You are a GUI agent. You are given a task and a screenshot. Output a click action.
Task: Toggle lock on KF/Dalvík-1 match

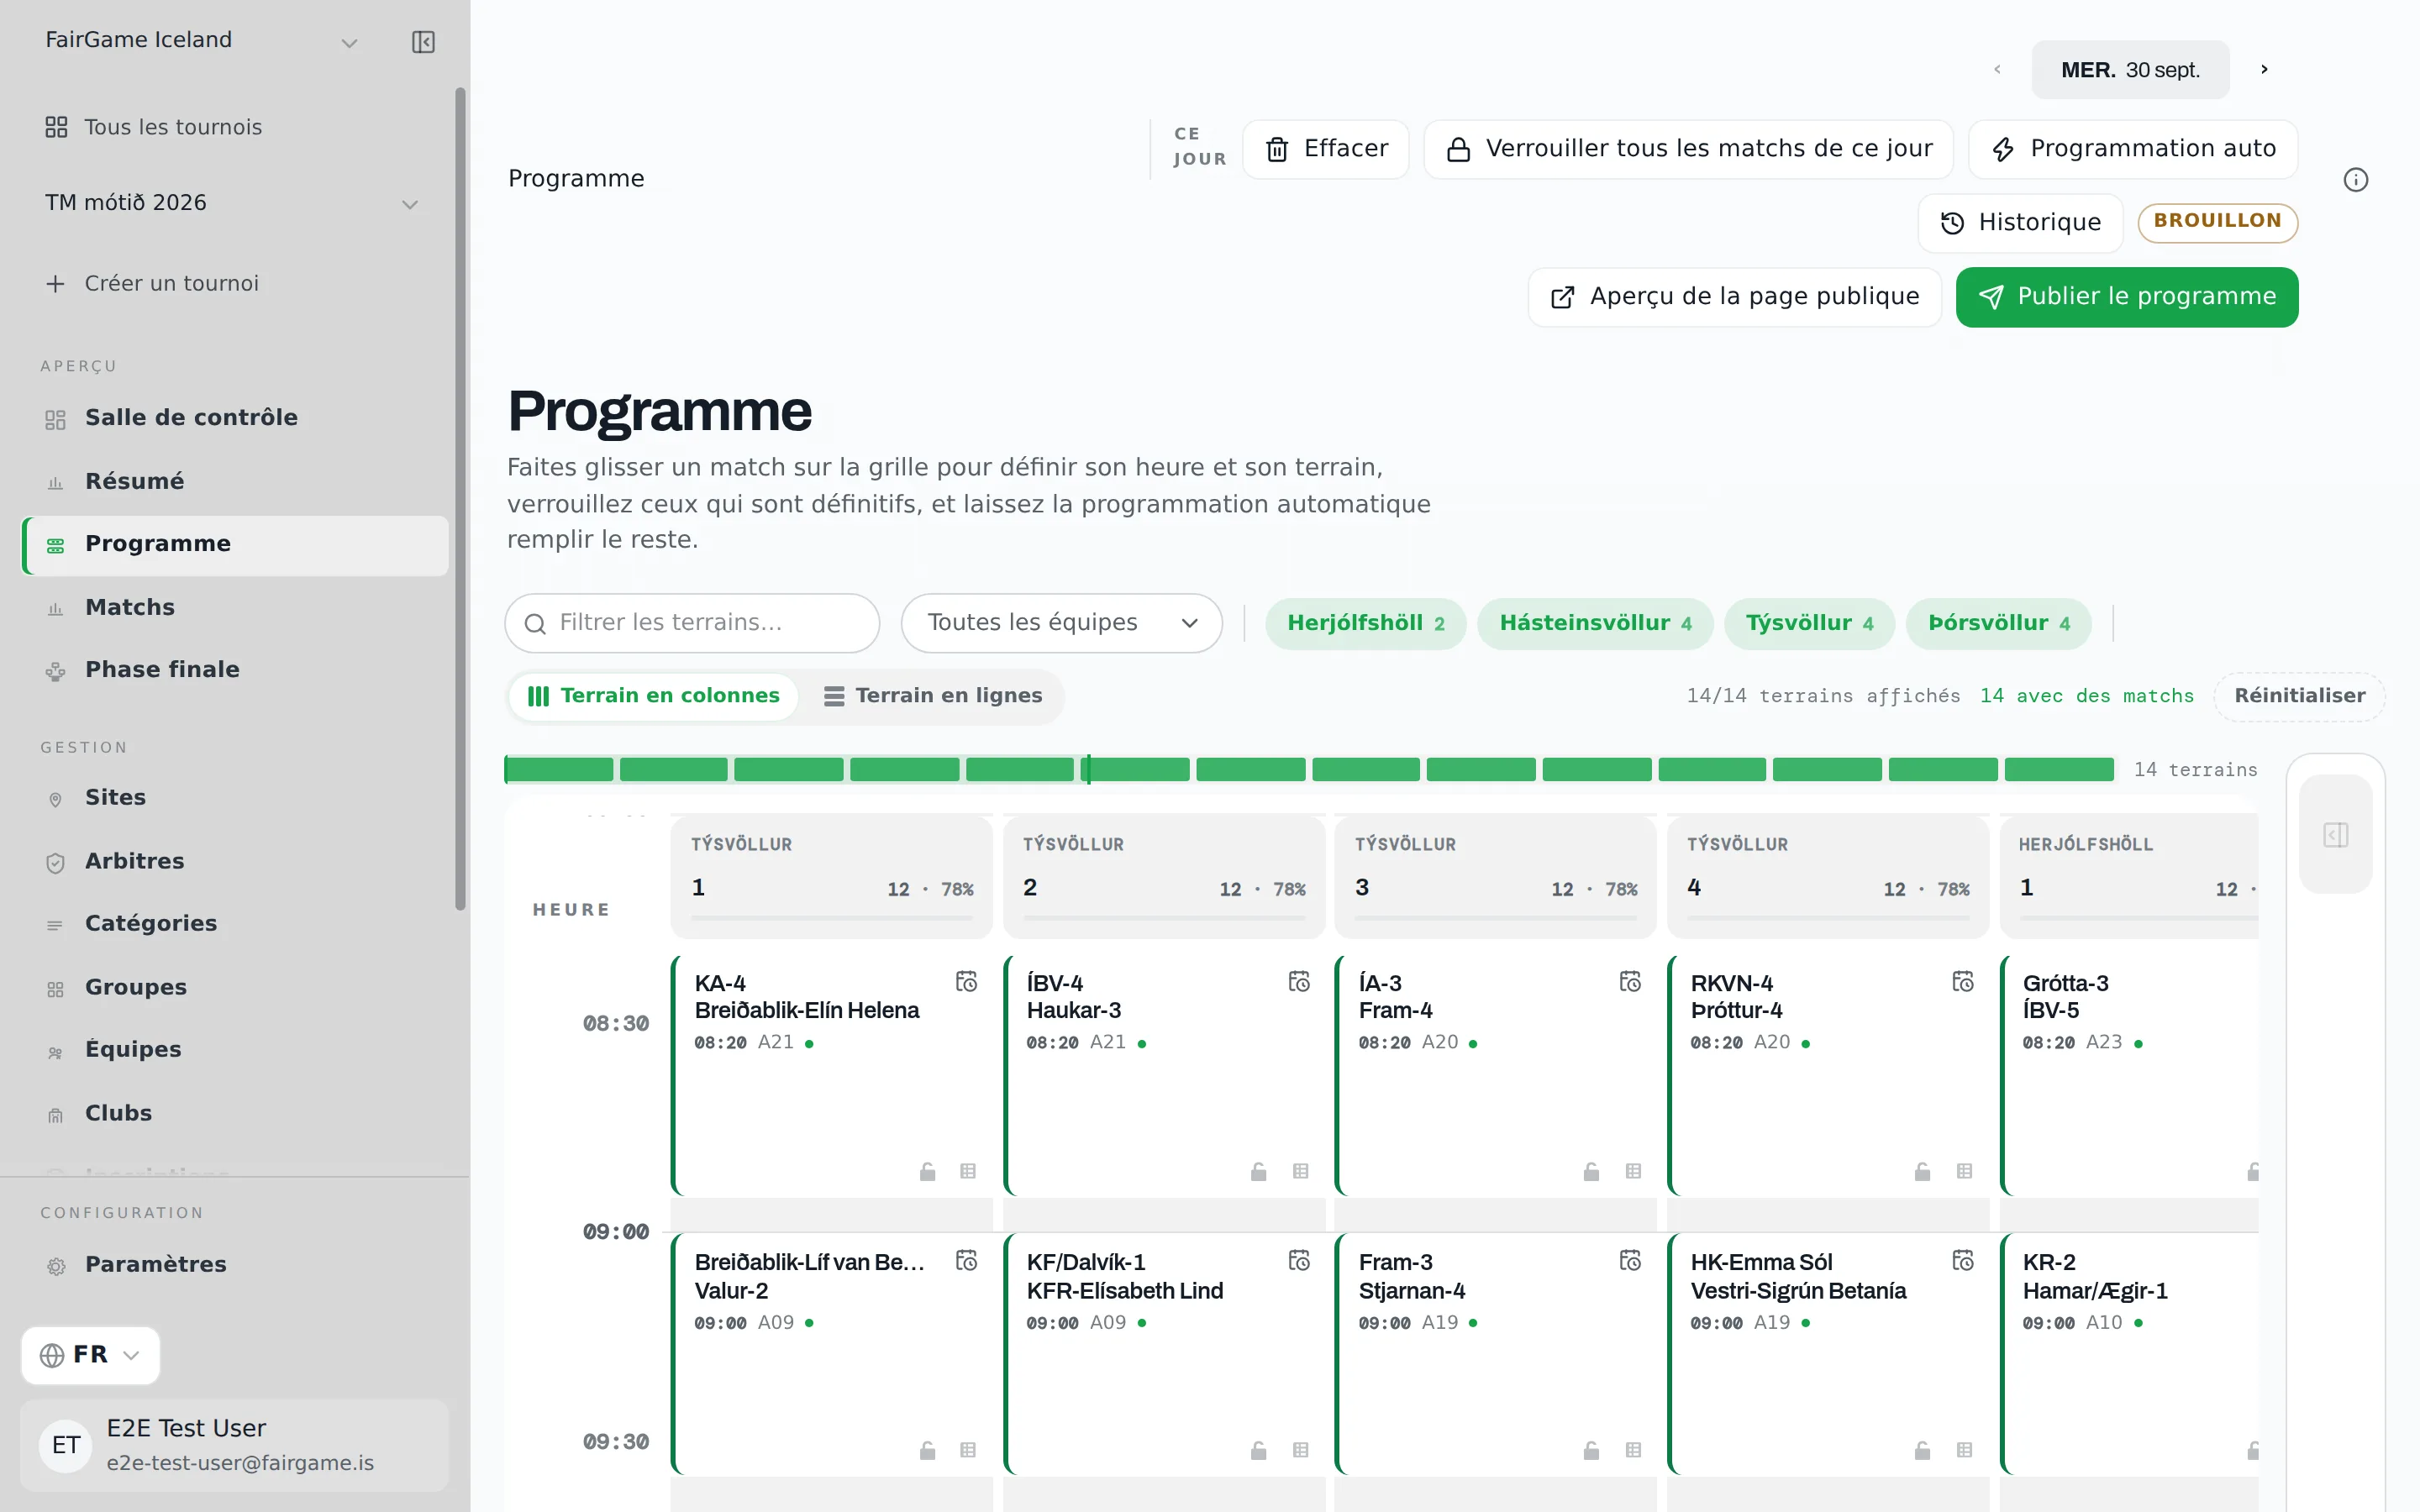click(x=1258, y=1450)
